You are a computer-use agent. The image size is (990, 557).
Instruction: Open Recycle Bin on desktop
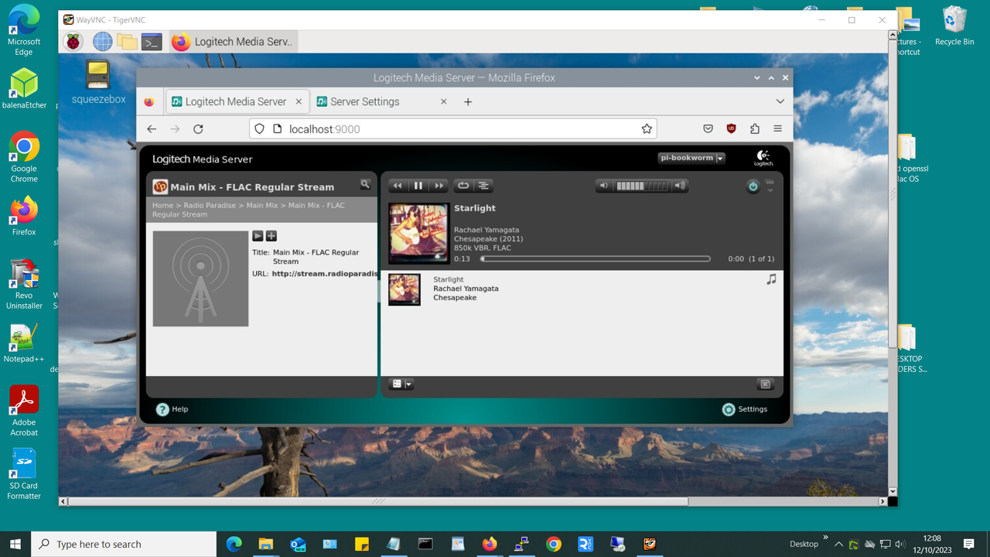click(954, 26)
